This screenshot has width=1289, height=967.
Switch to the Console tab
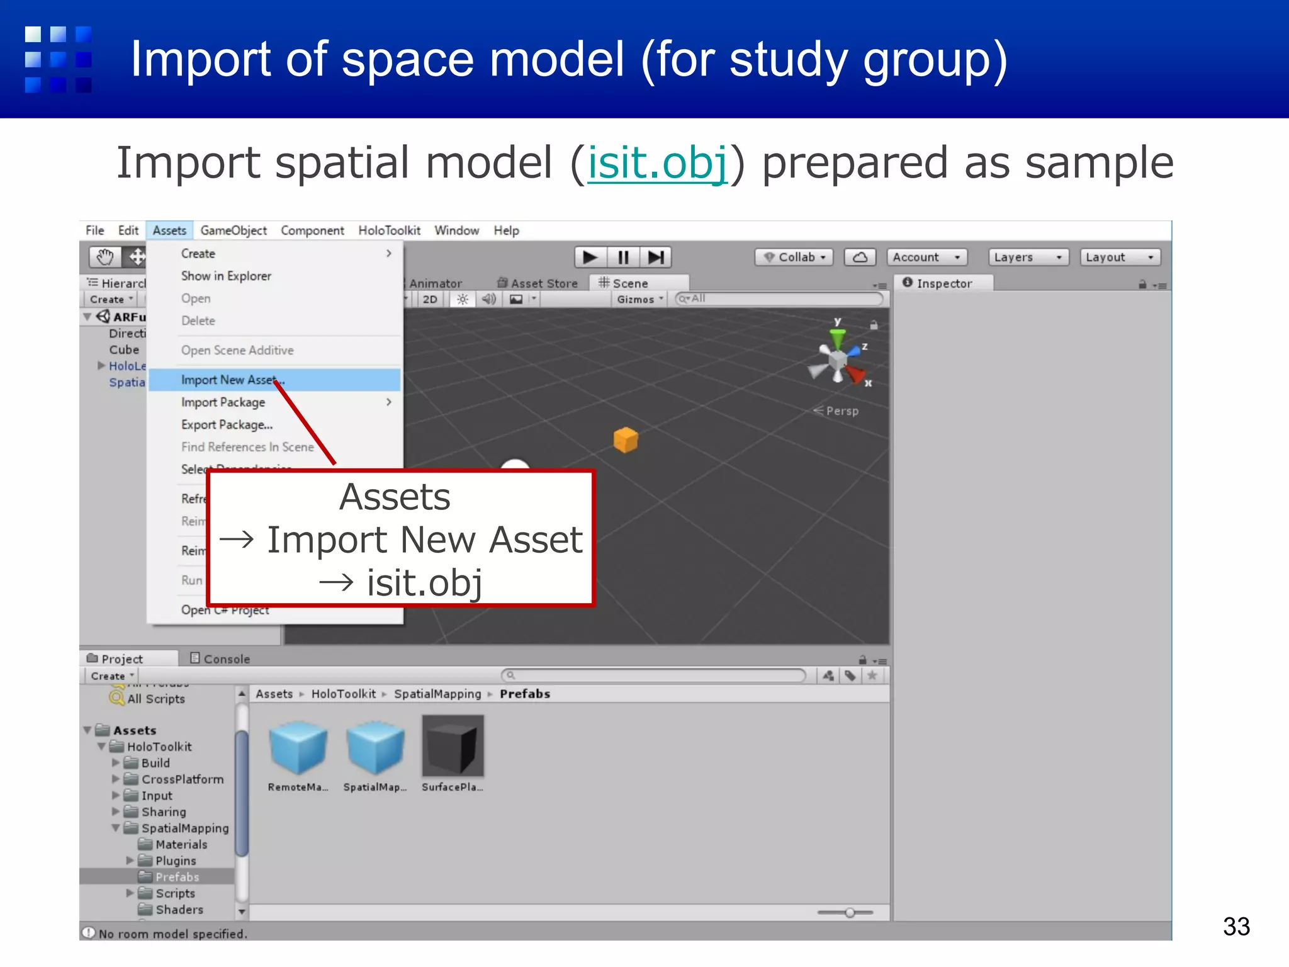tap(220, 659)
